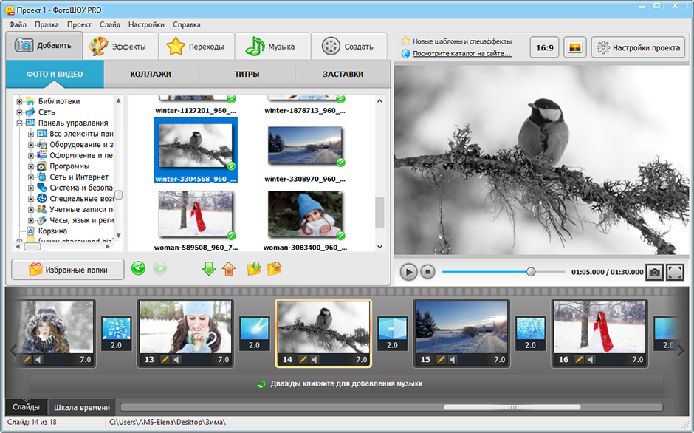
Task: Click the landscape image icon next to 16:9
Action: pos(575,47)
